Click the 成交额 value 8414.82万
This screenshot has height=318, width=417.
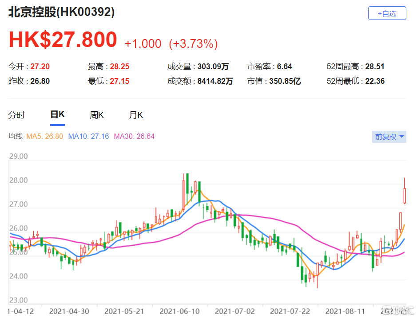[215, 81]
